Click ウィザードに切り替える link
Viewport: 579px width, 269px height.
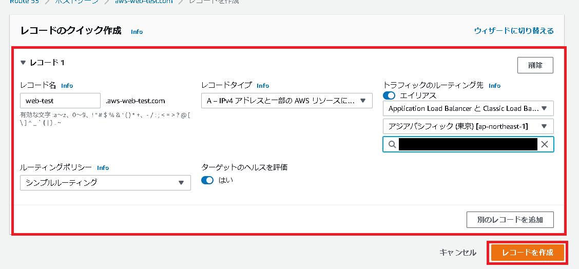tap(514, 31)
